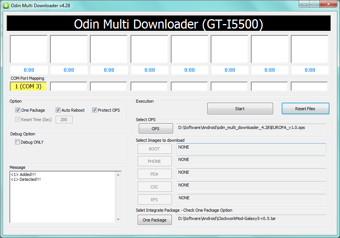The height and width of the screenshot is (238, 340).
Task: Click the Odin Multi Downloader (GT-I5500) banner
Action: coord(168,24)
